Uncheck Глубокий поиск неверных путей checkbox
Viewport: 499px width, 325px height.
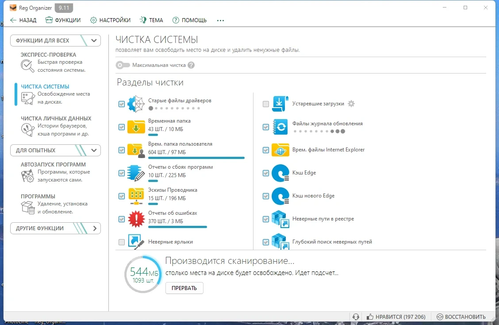(x=266, y=242)
